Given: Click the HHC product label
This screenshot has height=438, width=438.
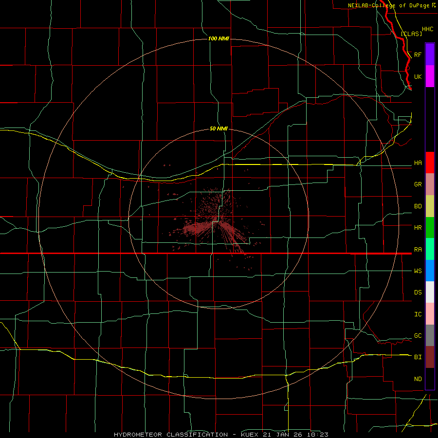Looking at the screenshot, I should tap(427, 29).
